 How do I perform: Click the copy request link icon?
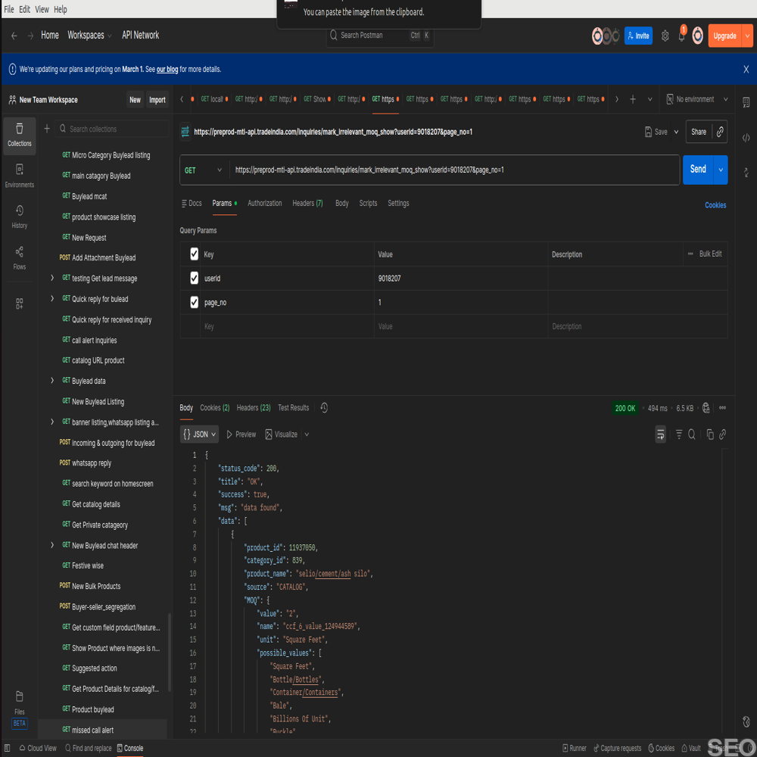(x=720, y=132)
